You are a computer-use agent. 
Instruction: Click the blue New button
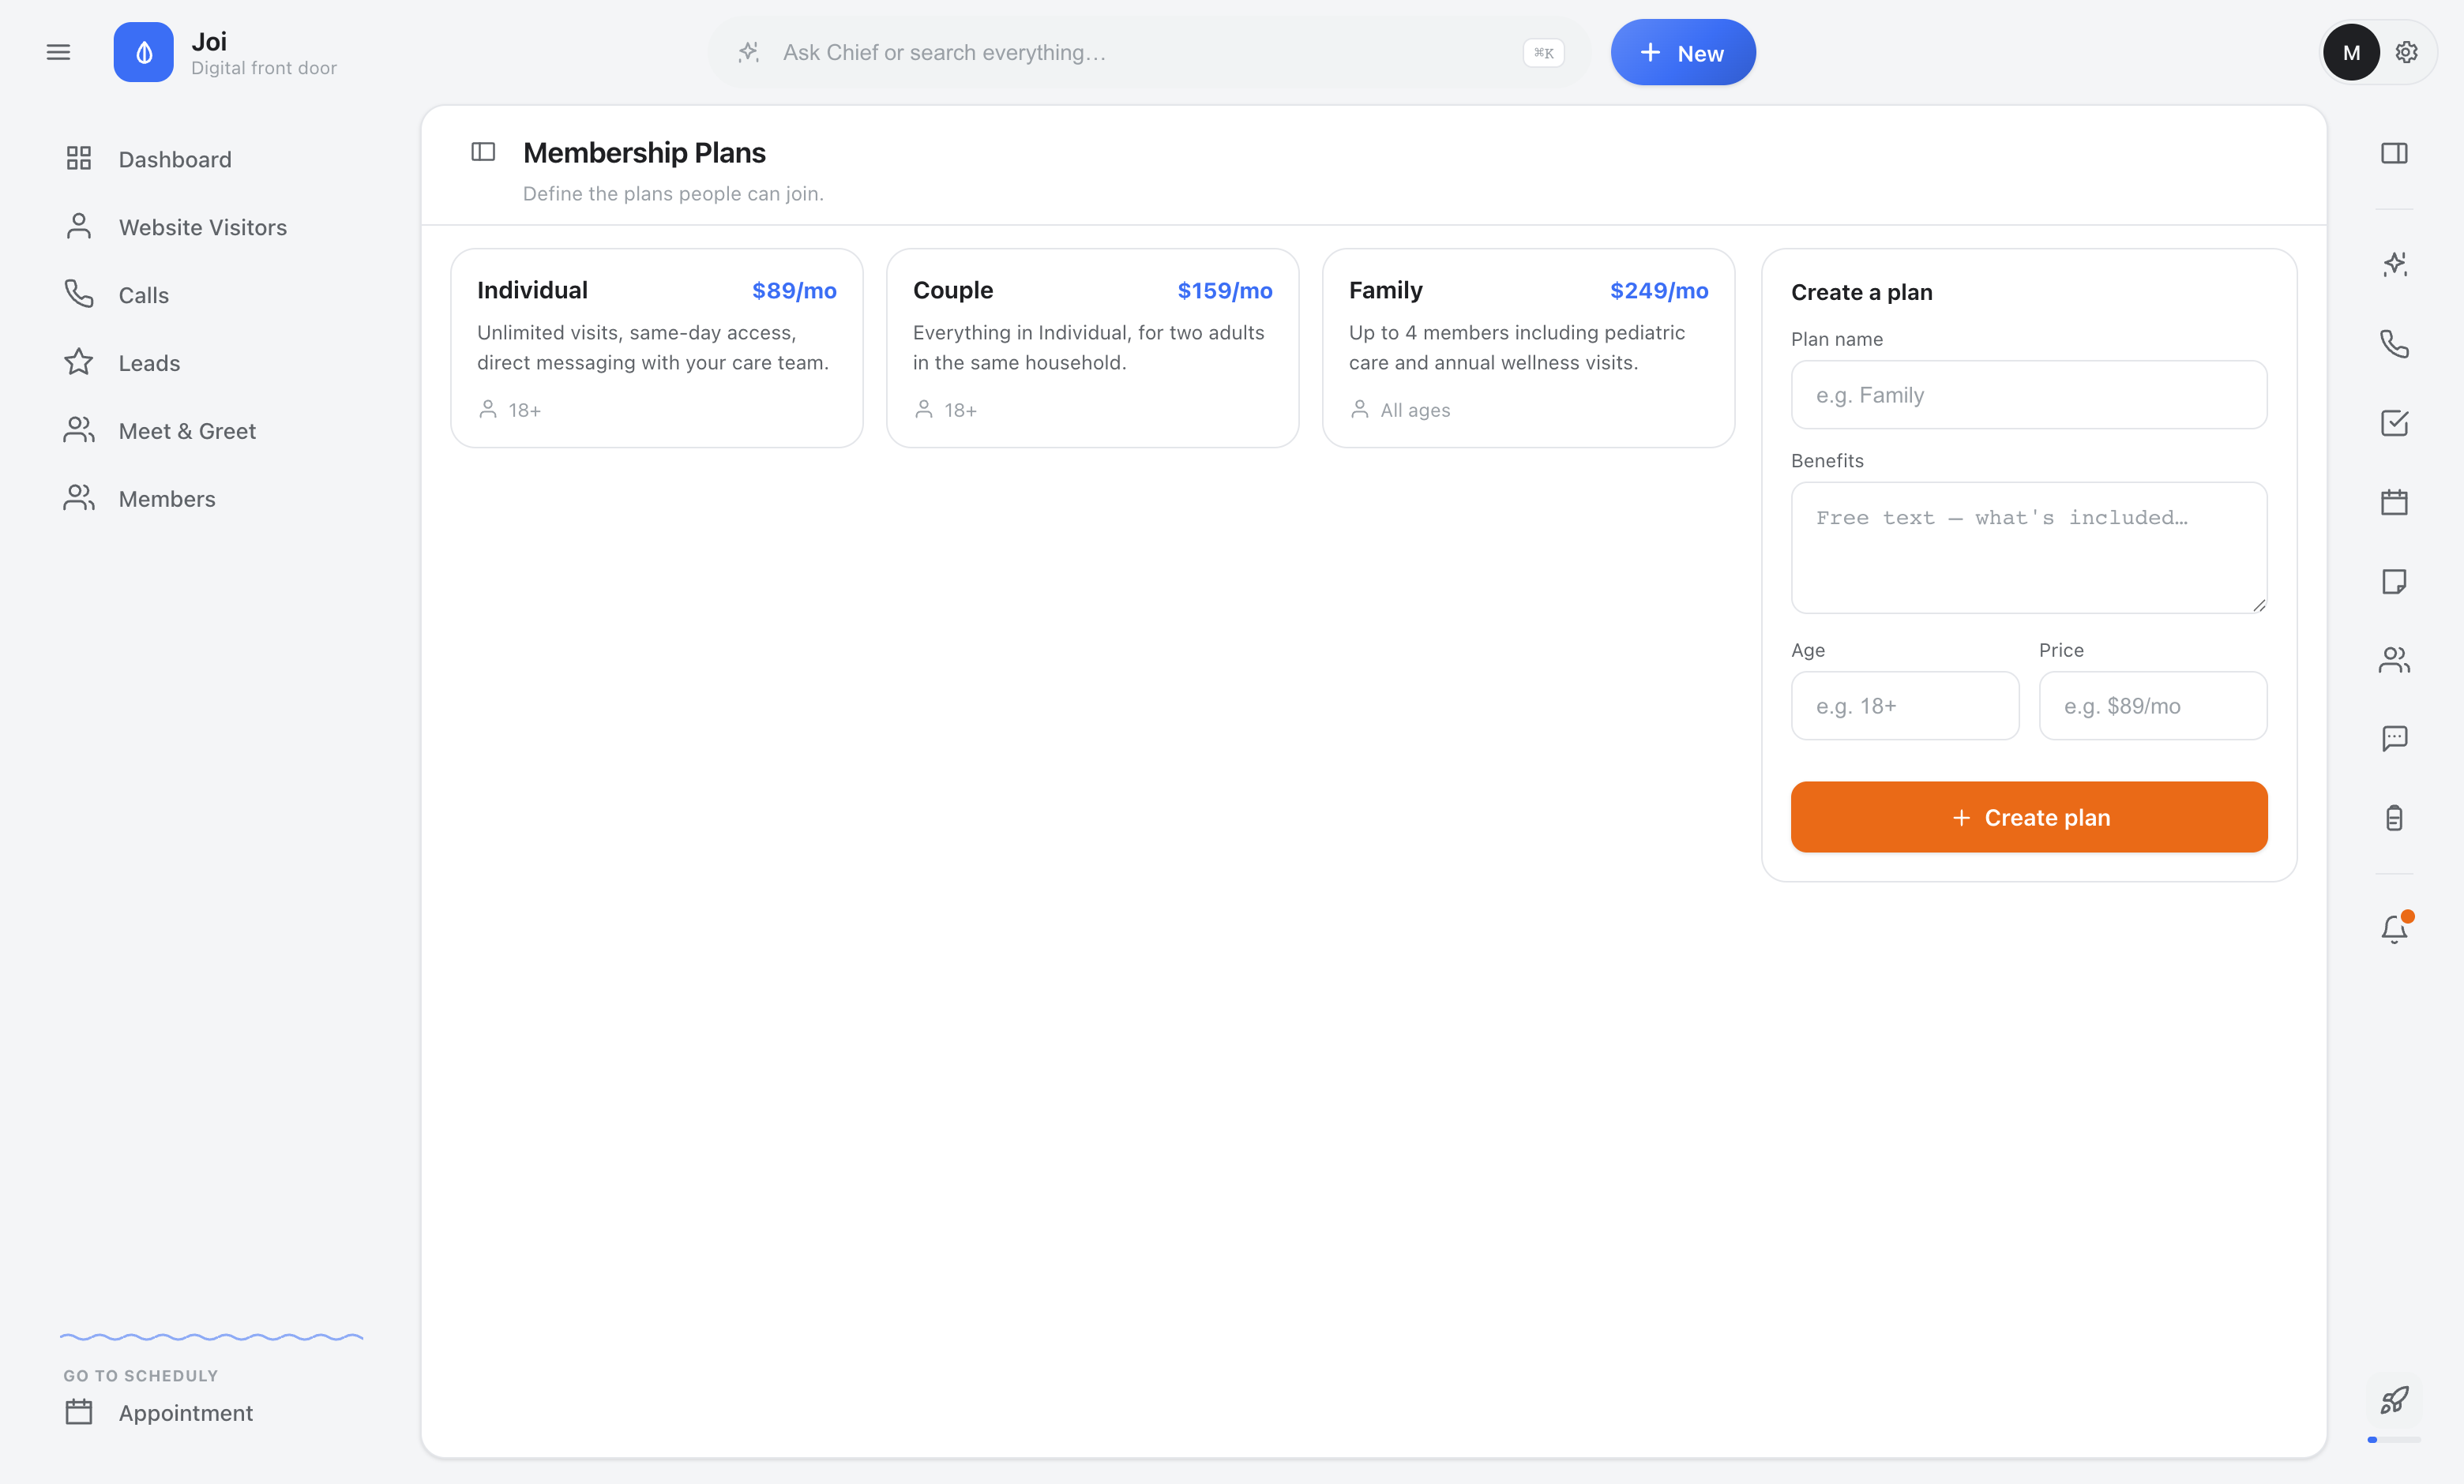tap(1683, 52)
